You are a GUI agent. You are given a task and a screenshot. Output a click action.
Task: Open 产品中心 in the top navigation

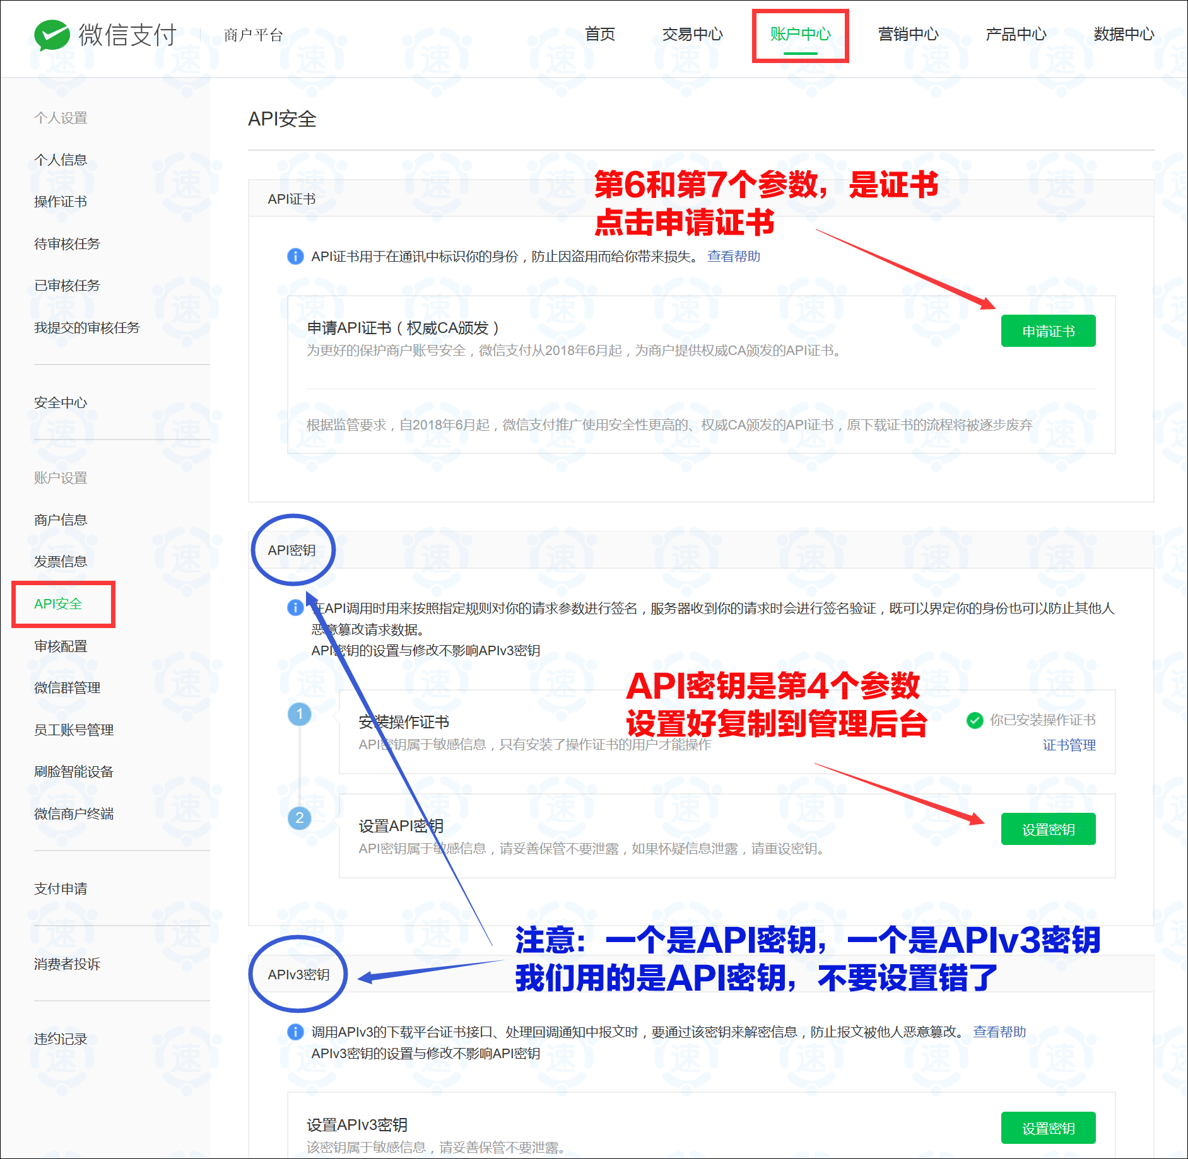click(1016, 34)
